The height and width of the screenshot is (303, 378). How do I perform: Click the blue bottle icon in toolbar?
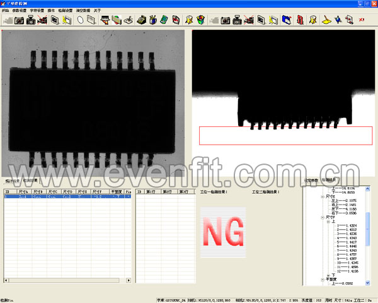point(152,20)
